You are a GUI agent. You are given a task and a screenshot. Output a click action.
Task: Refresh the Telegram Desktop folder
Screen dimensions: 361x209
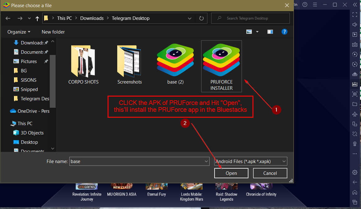201,18
